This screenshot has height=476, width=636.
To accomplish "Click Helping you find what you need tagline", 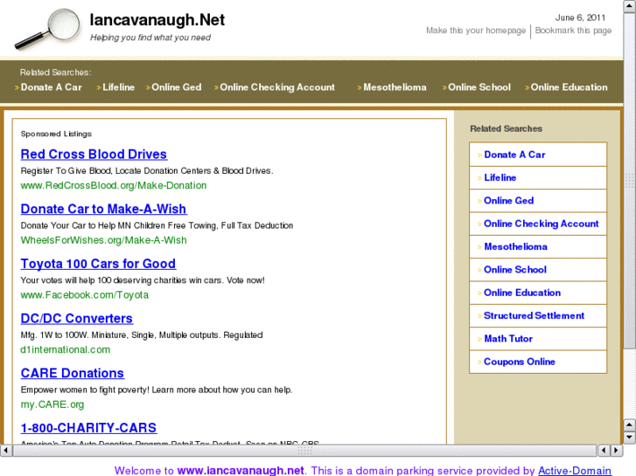I will (150, 38).
